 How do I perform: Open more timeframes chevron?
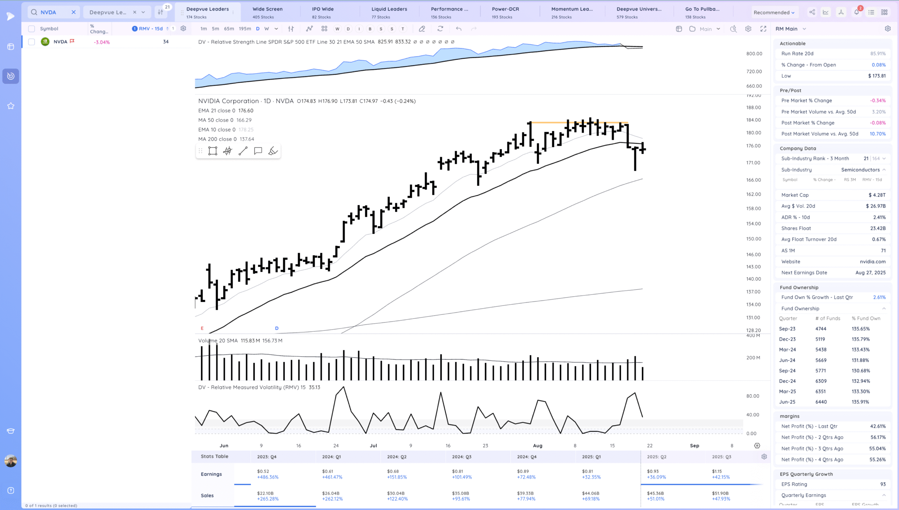pyautogui.click(x=276, y=29)
